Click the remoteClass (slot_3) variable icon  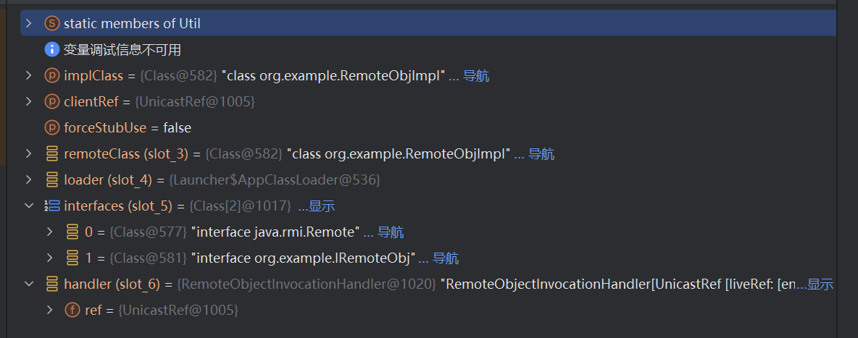[52, 154]
